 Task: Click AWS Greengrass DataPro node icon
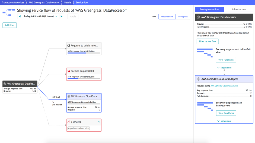[5, 84]
